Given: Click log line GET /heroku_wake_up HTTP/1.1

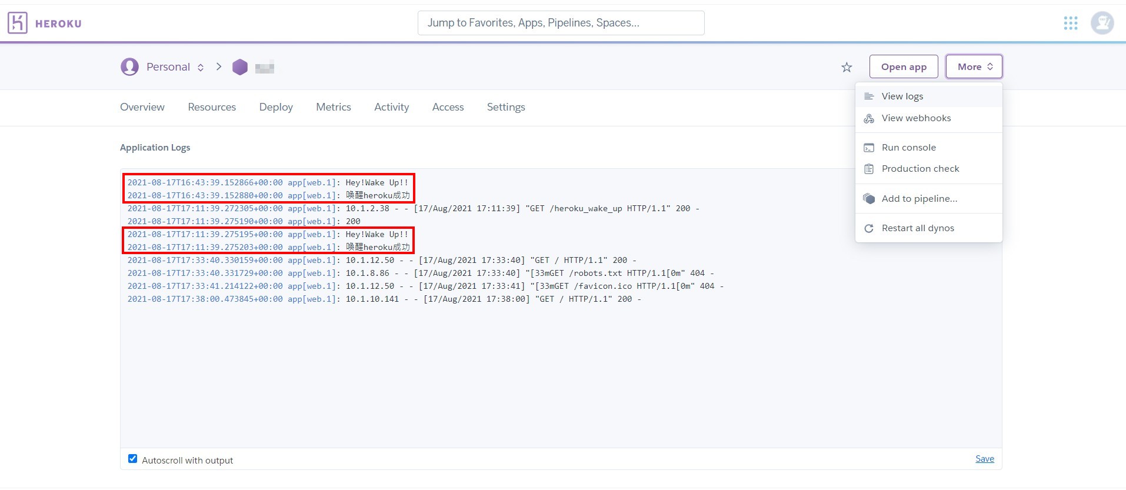Looking at the screenshot, I should pos(414,208).
